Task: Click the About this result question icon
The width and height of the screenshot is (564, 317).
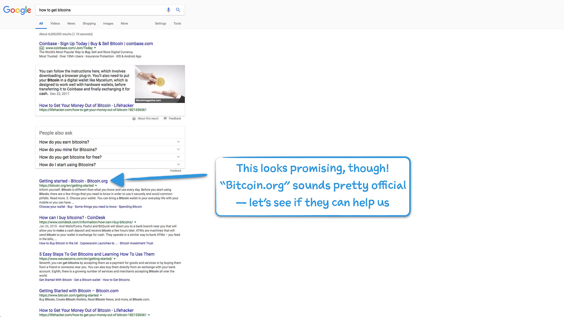Action: click(x=134, y=119)
